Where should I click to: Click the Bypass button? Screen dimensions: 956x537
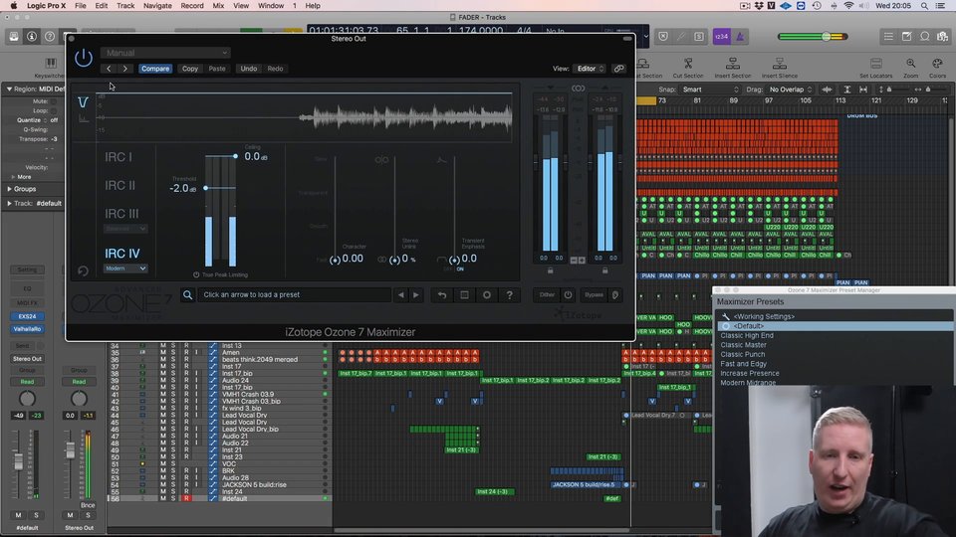pos(594,294)
